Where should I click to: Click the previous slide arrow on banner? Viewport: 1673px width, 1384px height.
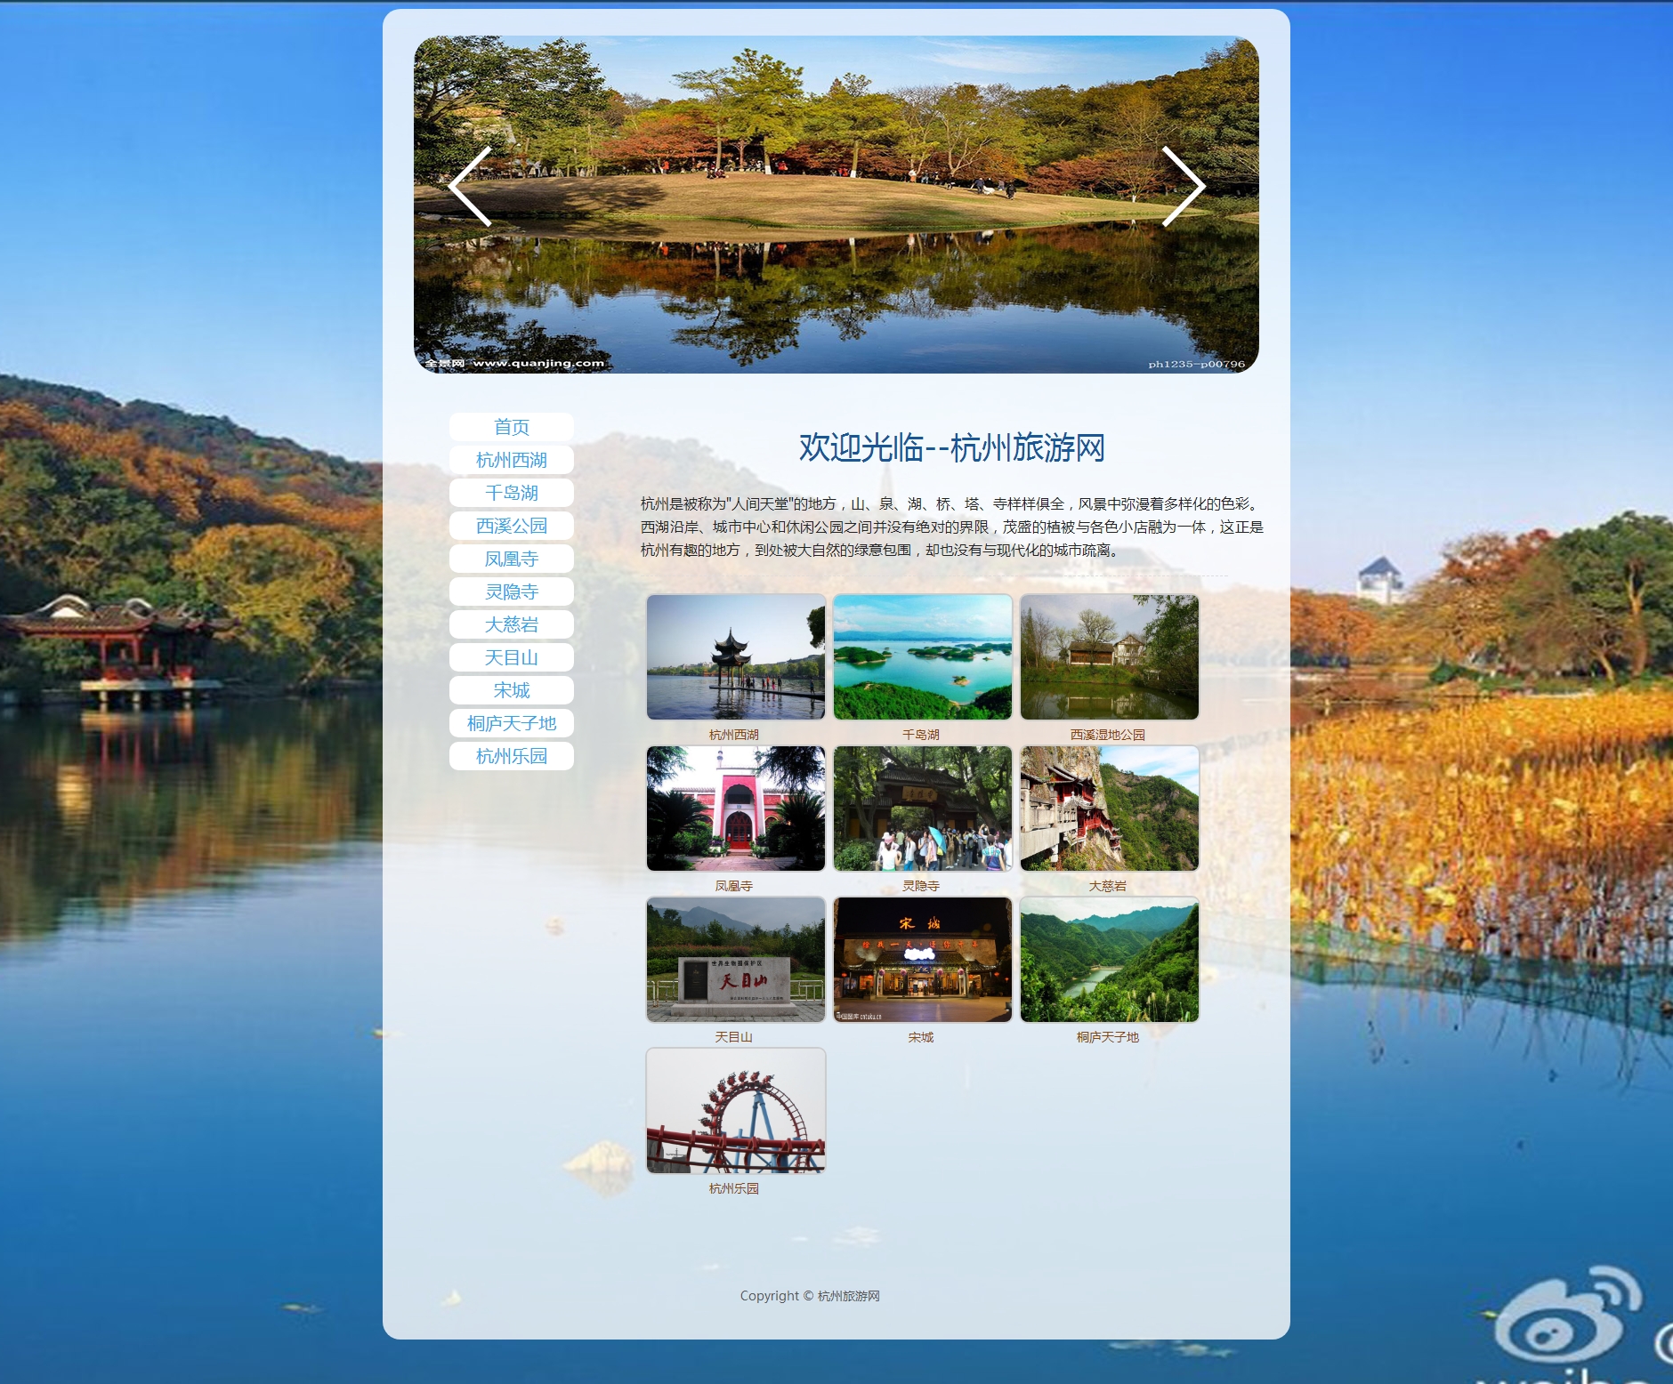point(470,187)
